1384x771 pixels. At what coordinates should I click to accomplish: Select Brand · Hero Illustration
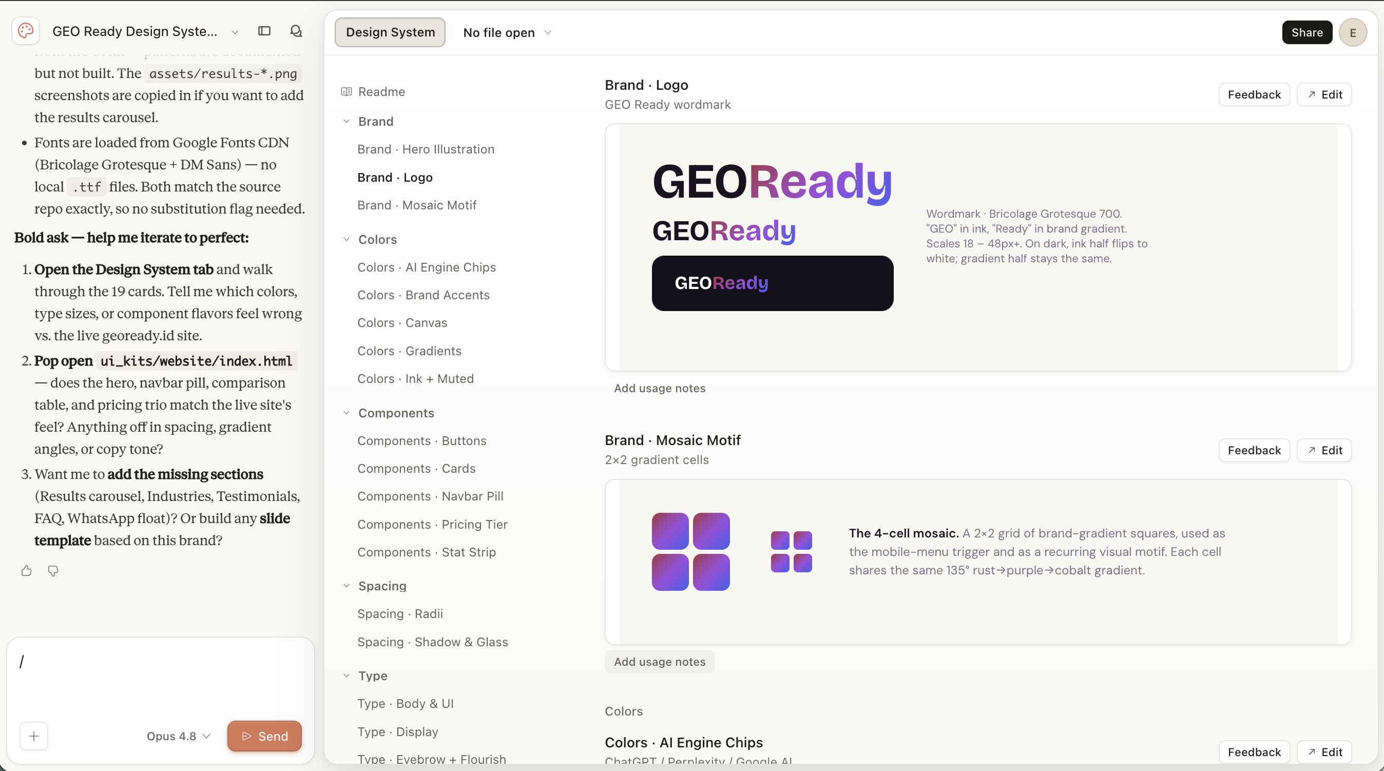(x=426, y=149)
